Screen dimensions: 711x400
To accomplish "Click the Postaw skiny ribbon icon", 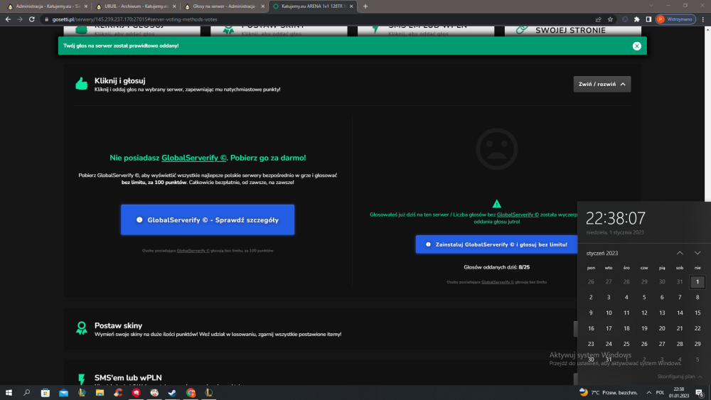I will tap(82, 328).
